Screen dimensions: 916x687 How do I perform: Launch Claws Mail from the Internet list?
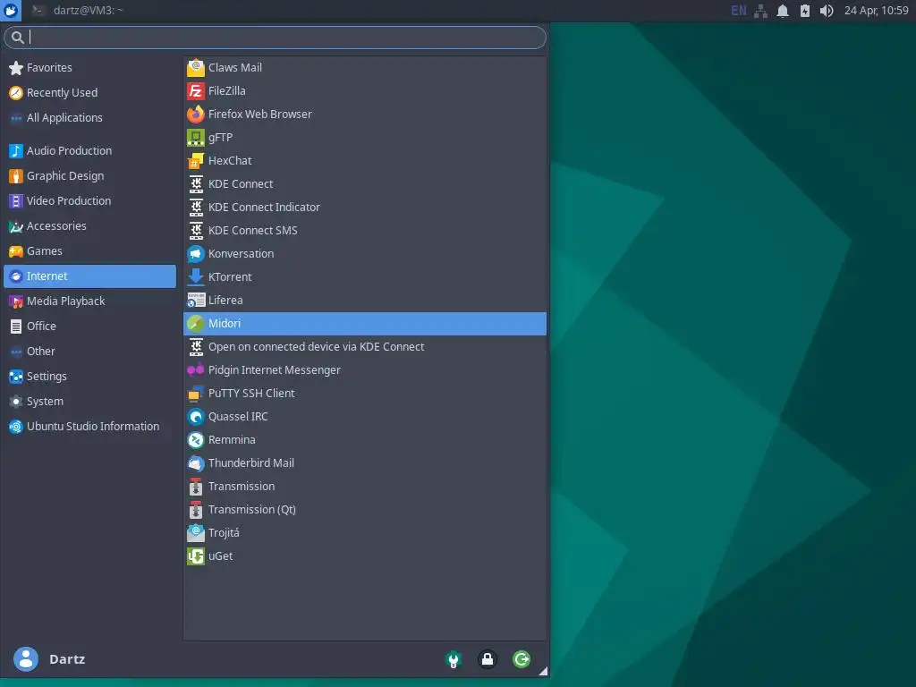click(365, 68)
